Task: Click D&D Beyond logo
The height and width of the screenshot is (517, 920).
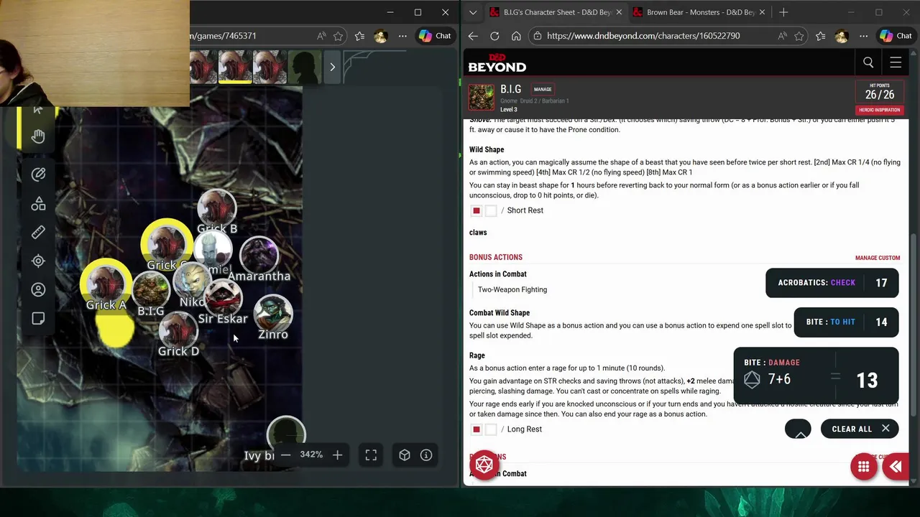Action: 497,63
